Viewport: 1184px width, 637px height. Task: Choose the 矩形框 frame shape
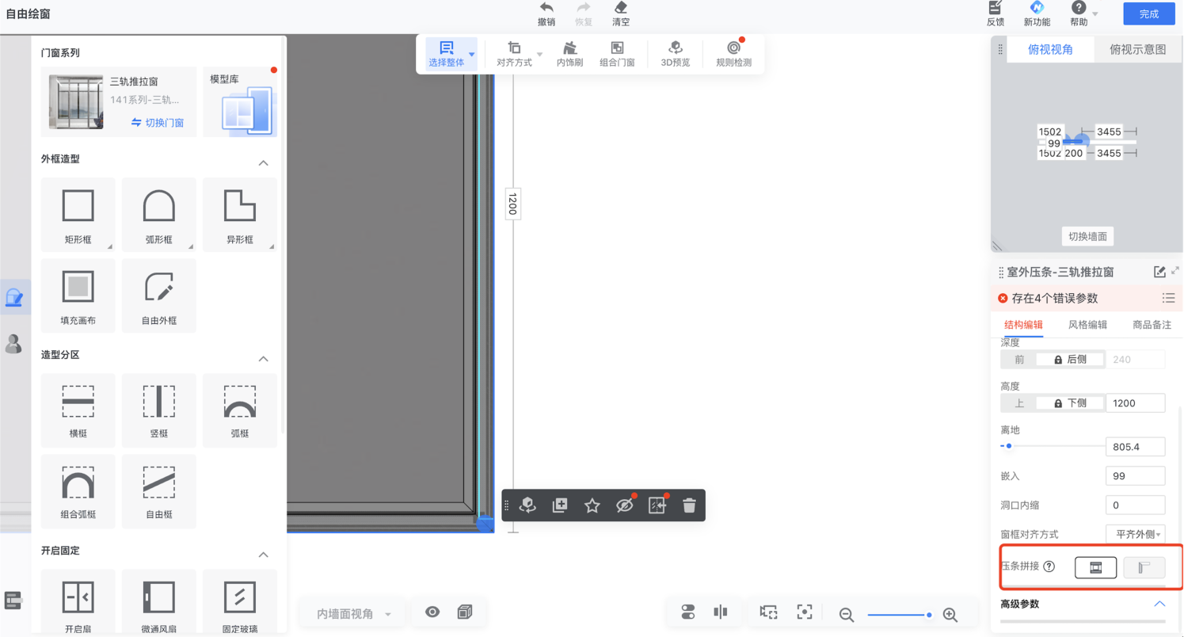pos(78,214)
